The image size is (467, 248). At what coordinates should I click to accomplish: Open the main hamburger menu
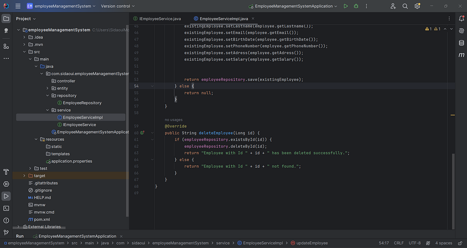tap(18, 6)
